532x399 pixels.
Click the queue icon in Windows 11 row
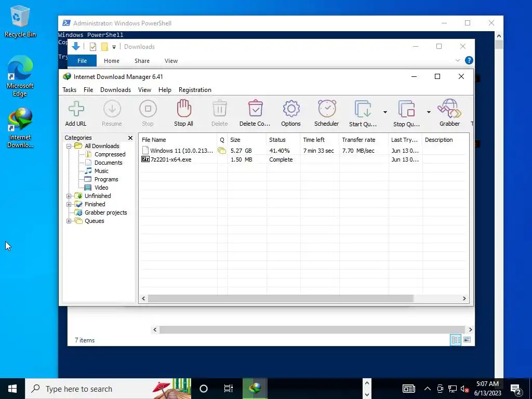click(x=222, y=151)
